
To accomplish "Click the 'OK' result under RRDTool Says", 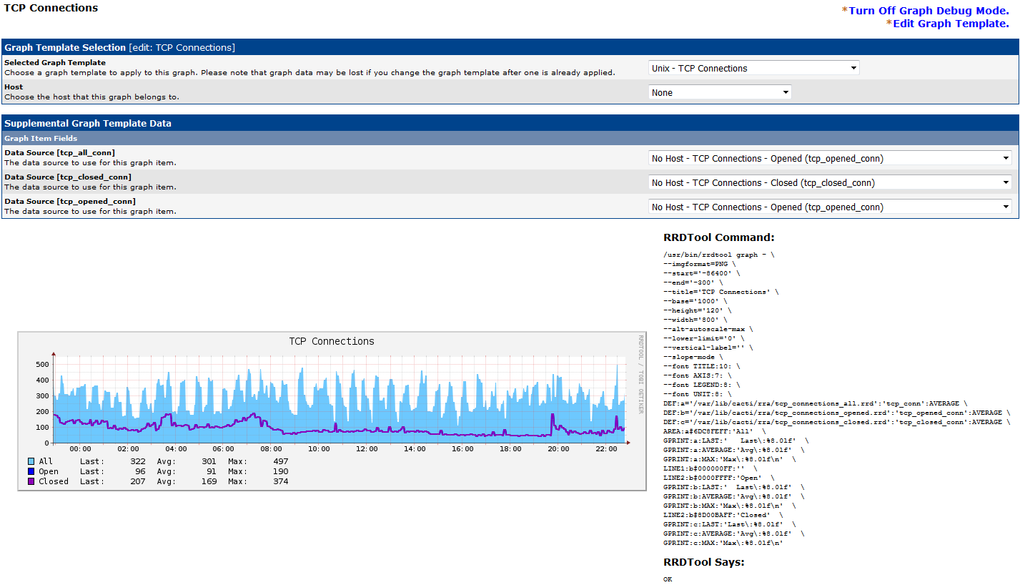I will coord(668,579).
